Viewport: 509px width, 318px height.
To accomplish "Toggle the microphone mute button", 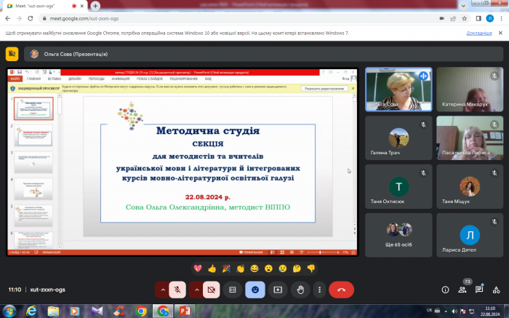I will [176, 289].
